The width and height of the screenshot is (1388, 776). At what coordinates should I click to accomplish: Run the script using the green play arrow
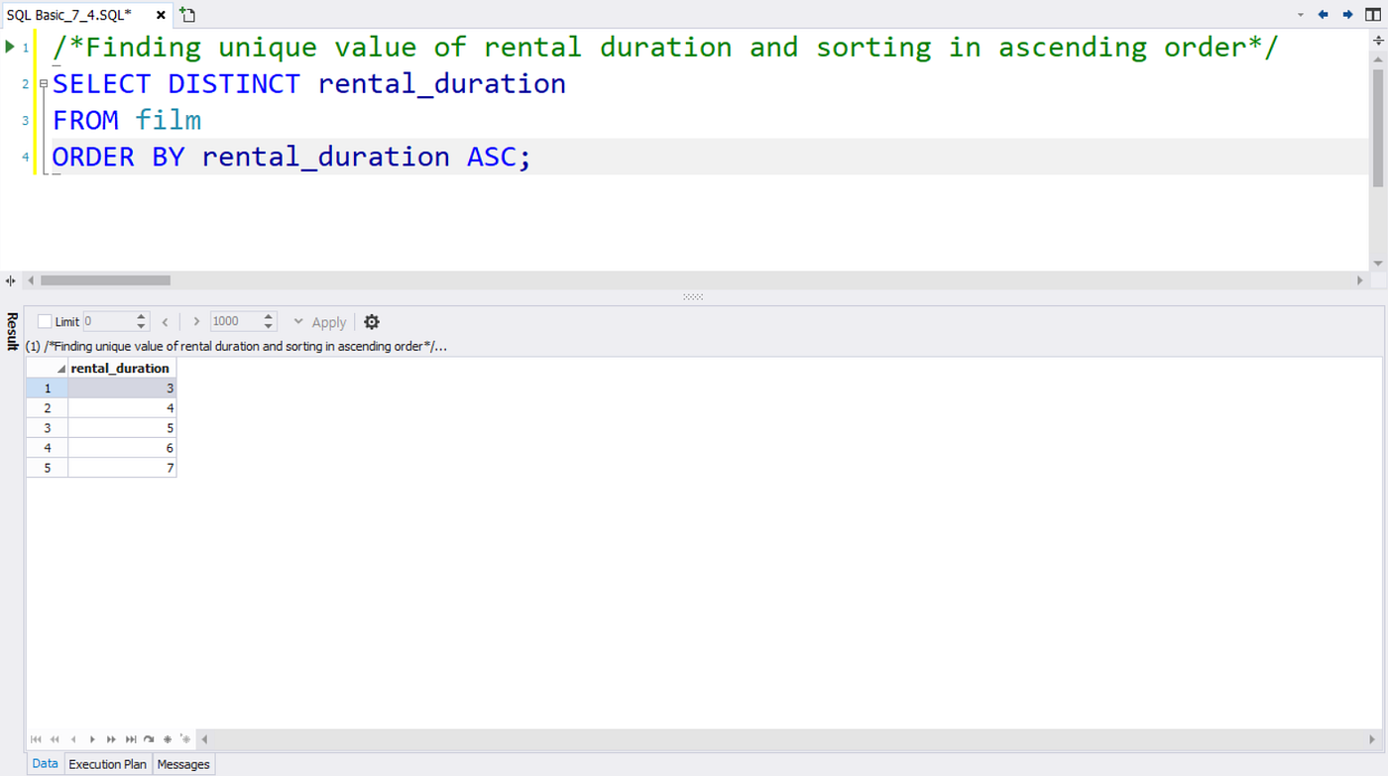[10, 46]
